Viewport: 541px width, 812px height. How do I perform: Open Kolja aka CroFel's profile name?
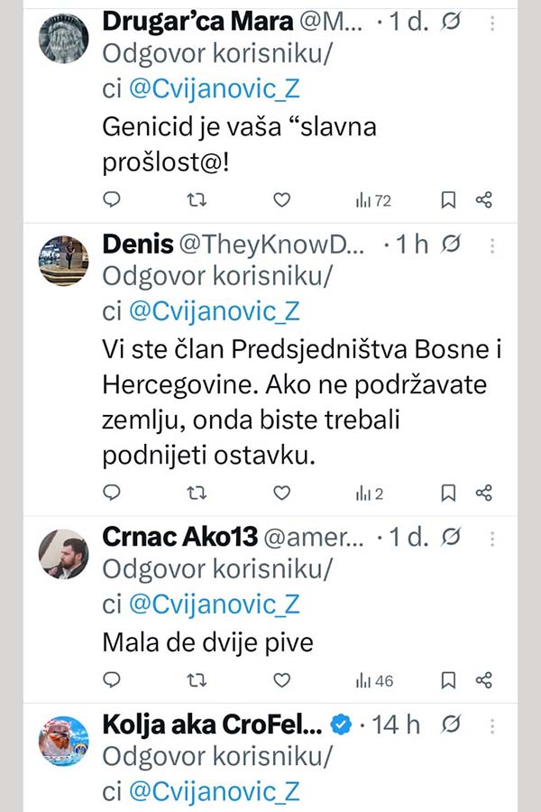point(211,724)
